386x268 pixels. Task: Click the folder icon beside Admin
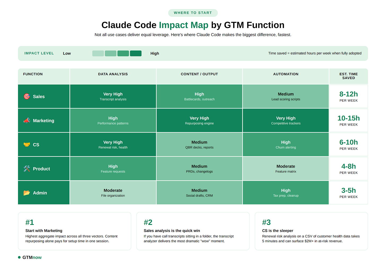(x=27, y=193)
